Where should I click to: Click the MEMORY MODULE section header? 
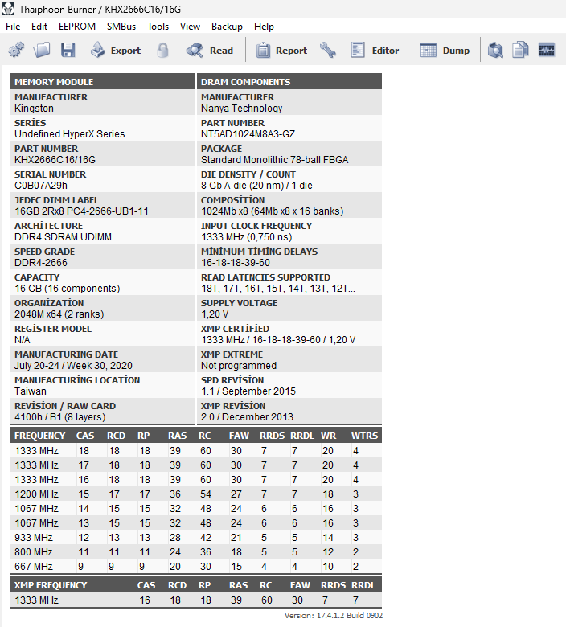click(103, 81)
